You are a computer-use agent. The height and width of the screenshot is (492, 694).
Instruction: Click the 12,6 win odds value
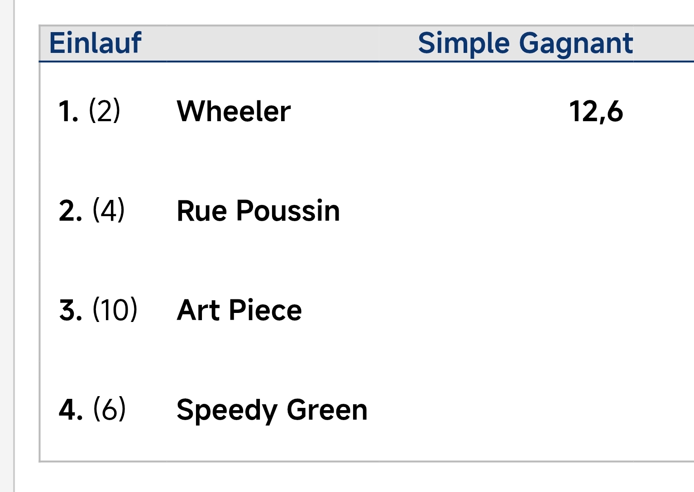pos(596,111)
